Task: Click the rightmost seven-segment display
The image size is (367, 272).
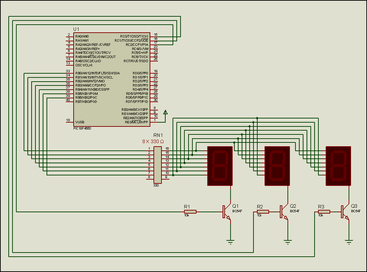Action: pos(338,166)
